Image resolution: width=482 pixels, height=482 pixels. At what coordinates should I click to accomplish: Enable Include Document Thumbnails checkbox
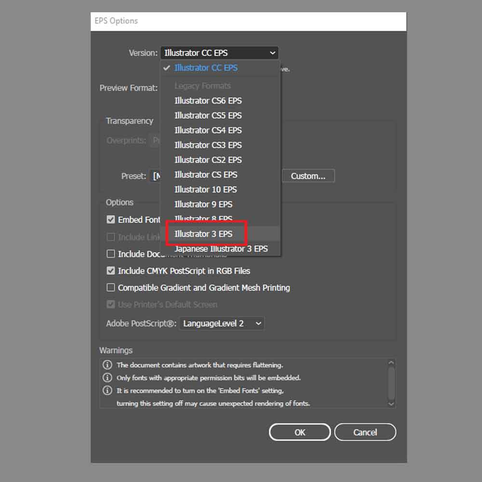coord(111,254)
